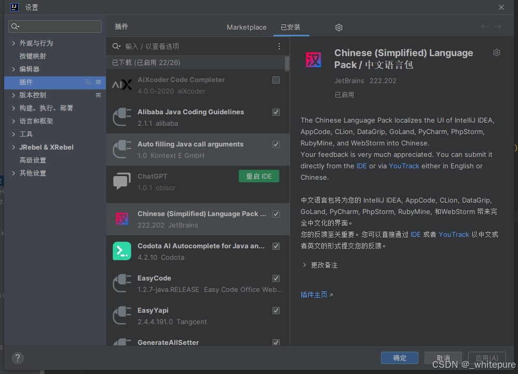The width and height of the screenshot is (518, 374).
Task: Expand the JRebel & XRebel tree node
Action: point(13,147)
